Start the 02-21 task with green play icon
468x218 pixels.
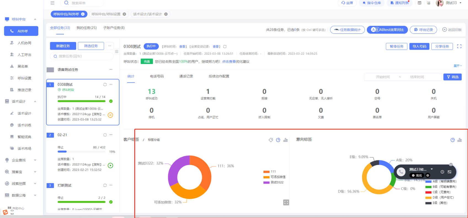click(110, 166)
